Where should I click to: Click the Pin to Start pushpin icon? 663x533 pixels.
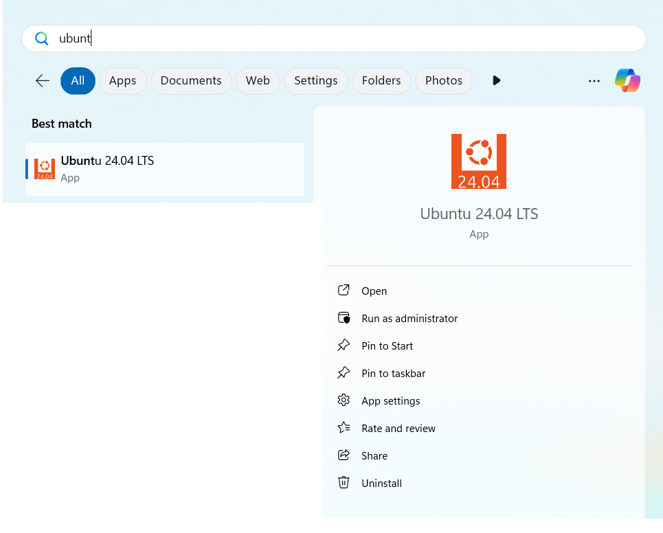click(x=344, y=345)
